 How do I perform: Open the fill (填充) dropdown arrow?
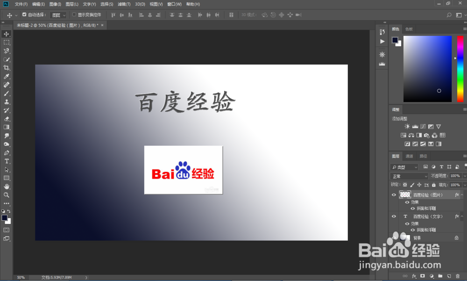464,185
